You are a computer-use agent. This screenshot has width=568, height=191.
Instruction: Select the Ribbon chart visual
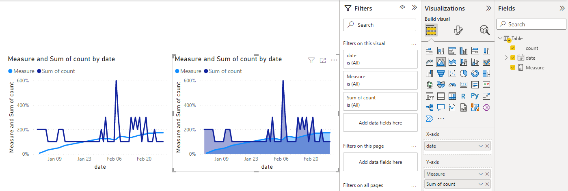[x=486, y=62]
